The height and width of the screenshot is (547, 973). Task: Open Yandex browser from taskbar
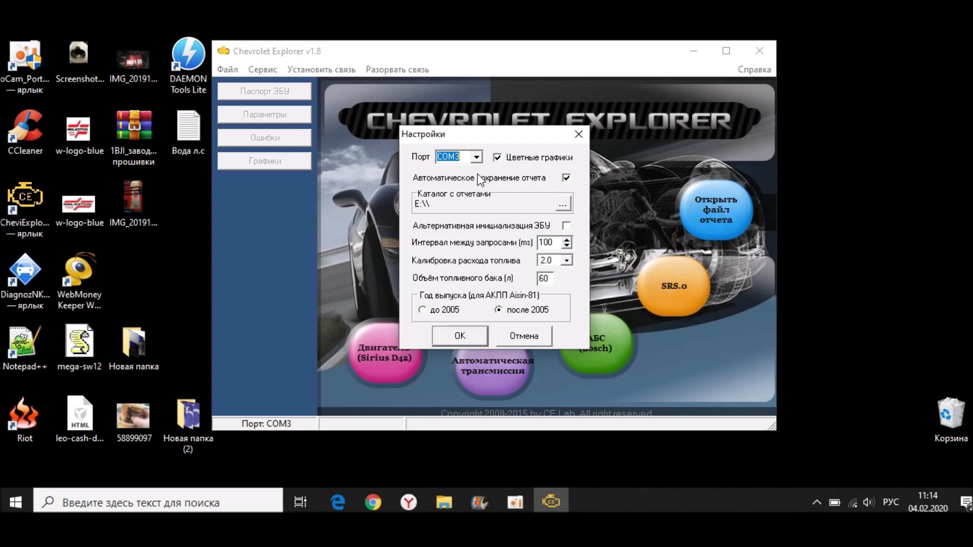pyautogui.click(x=408, y=502)
